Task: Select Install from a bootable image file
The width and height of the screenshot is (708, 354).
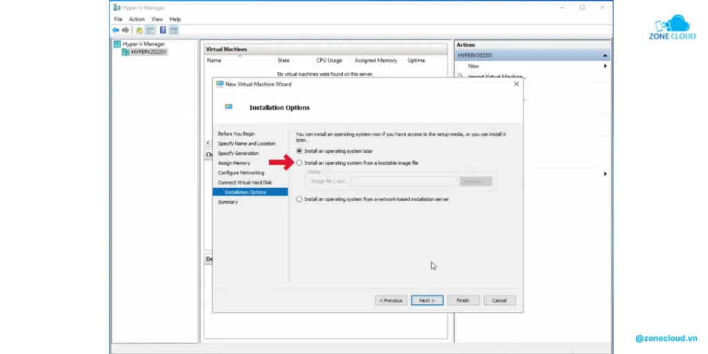Action: 299,163
